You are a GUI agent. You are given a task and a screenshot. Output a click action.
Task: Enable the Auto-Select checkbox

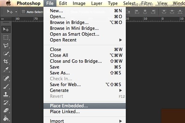pos(23,12)
